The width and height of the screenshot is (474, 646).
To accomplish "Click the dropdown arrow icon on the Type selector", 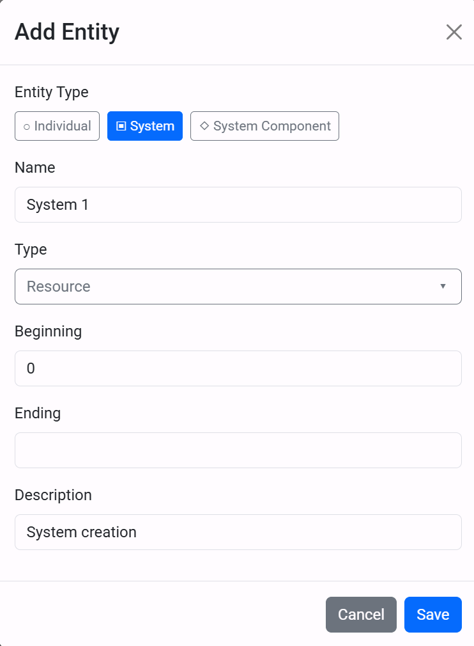I will pyautogui.click(x=443, y=287).
